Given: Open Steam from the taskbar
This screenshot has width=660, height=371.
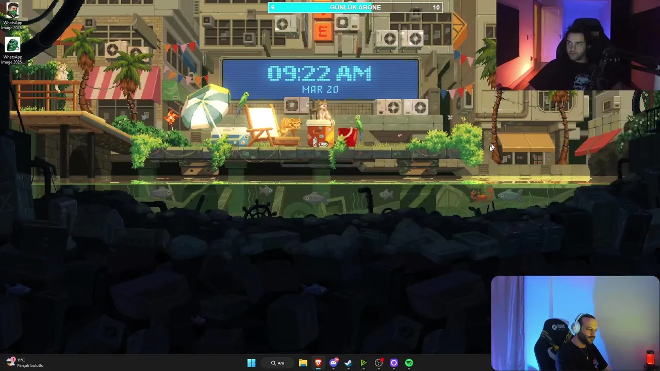Looking at the screenshot, I should (x=348, y=363).
